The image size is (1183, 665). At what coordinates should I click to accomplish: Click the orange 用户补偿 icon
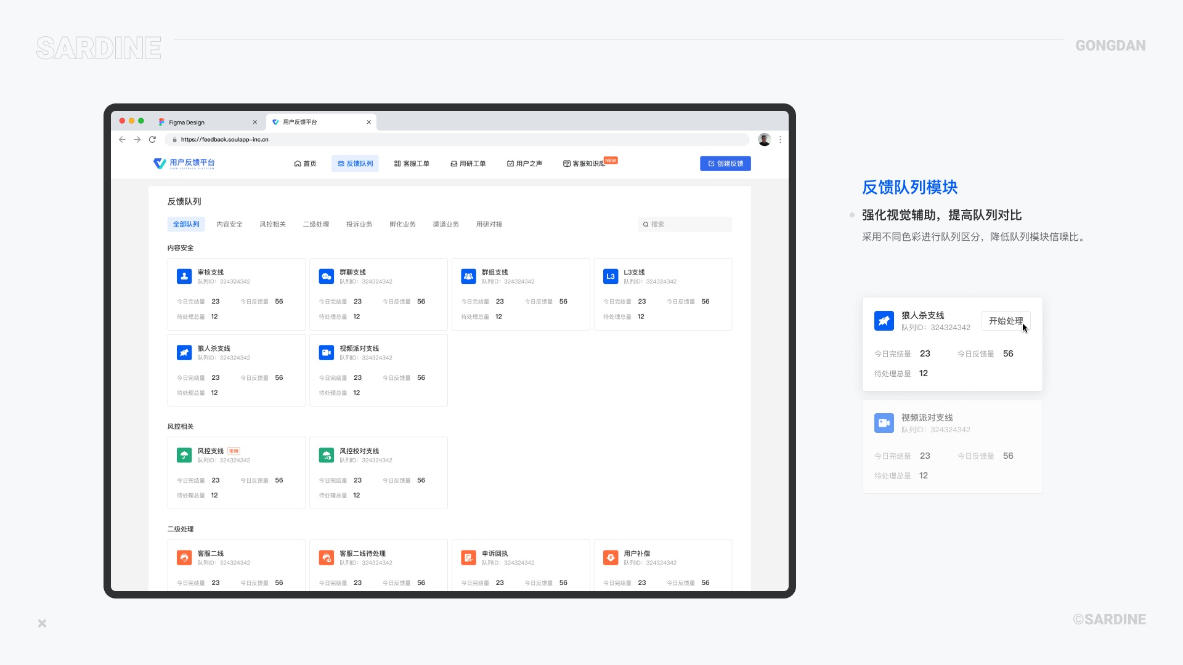[611, 558]
